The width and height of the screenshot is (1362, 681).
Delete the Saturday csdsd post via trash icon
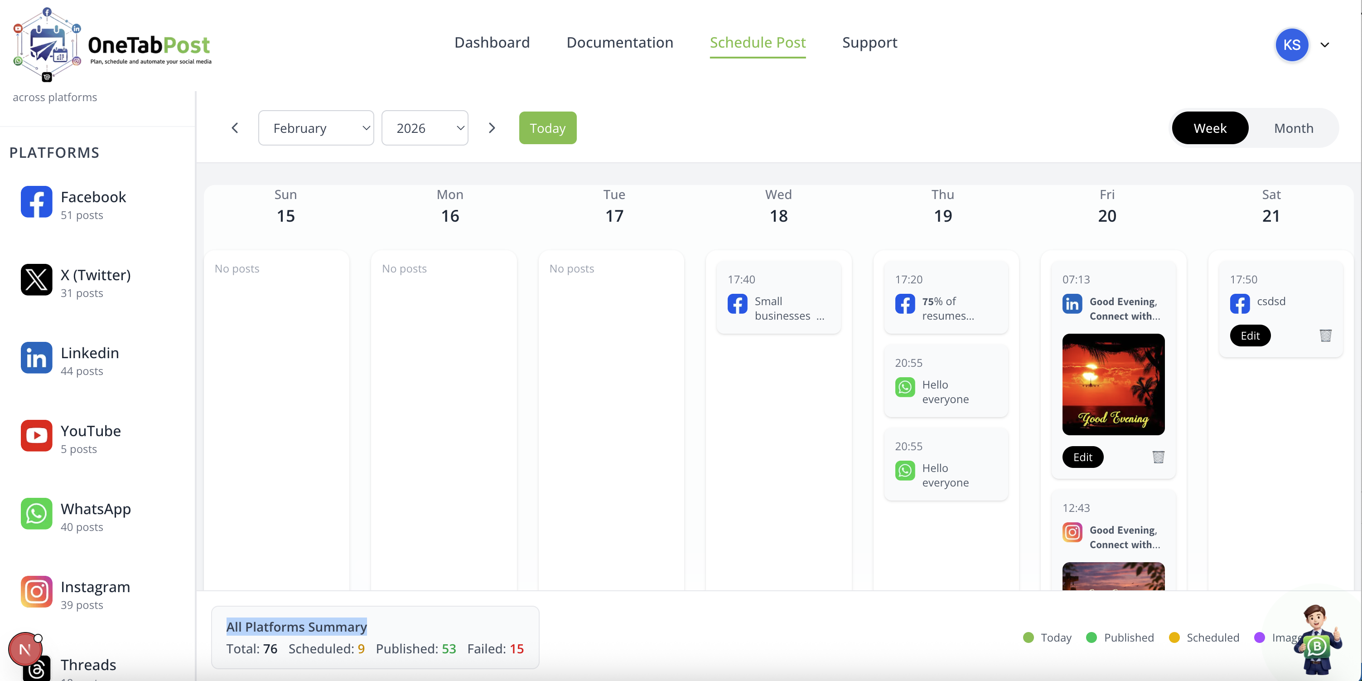[1325, 336]
